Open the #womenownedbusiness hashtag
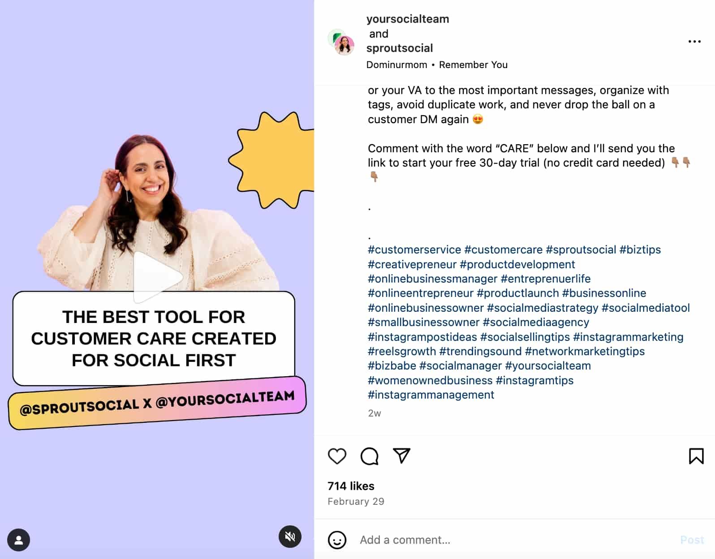This screenshot has height=559, width=715. pyautogui.click(x=430, y=380)
